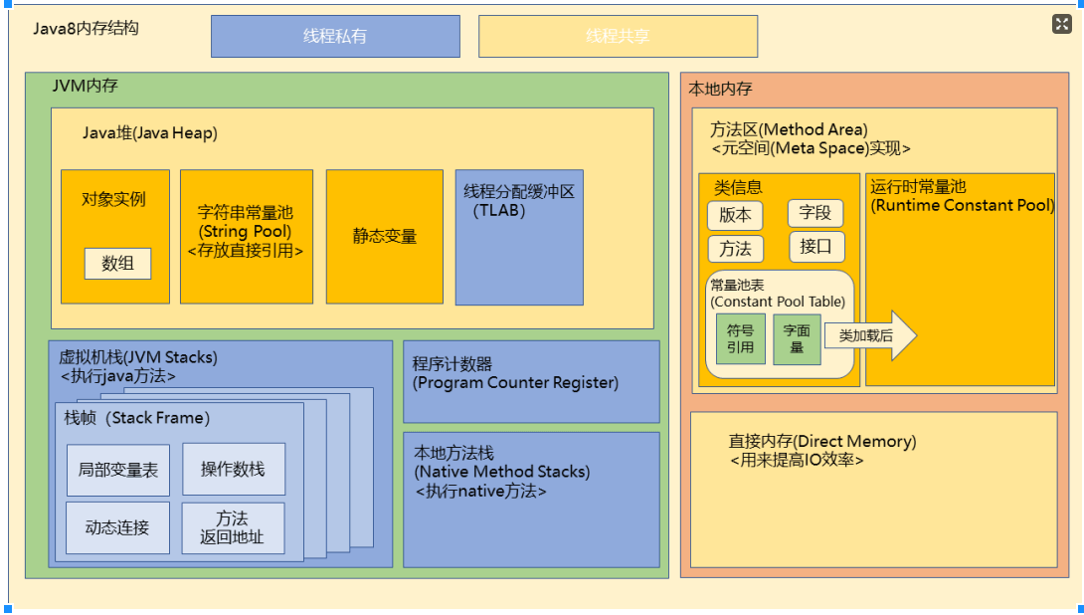Image resolution: width=1084 pixels, height=615 pixels.
Task: Select the 线程分配缓冲区 TLAB box
Action: [519, 237]
